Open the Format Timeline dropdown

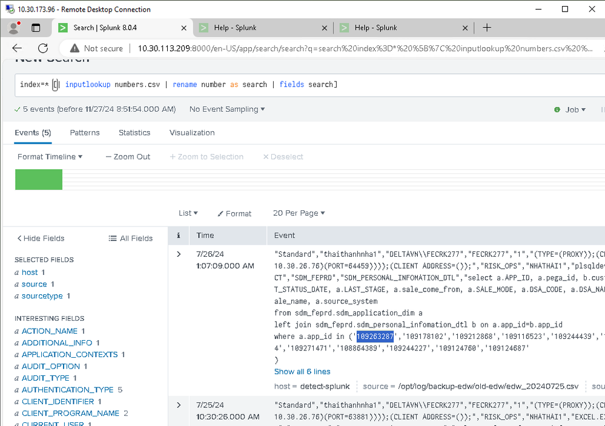click(50, 157)
